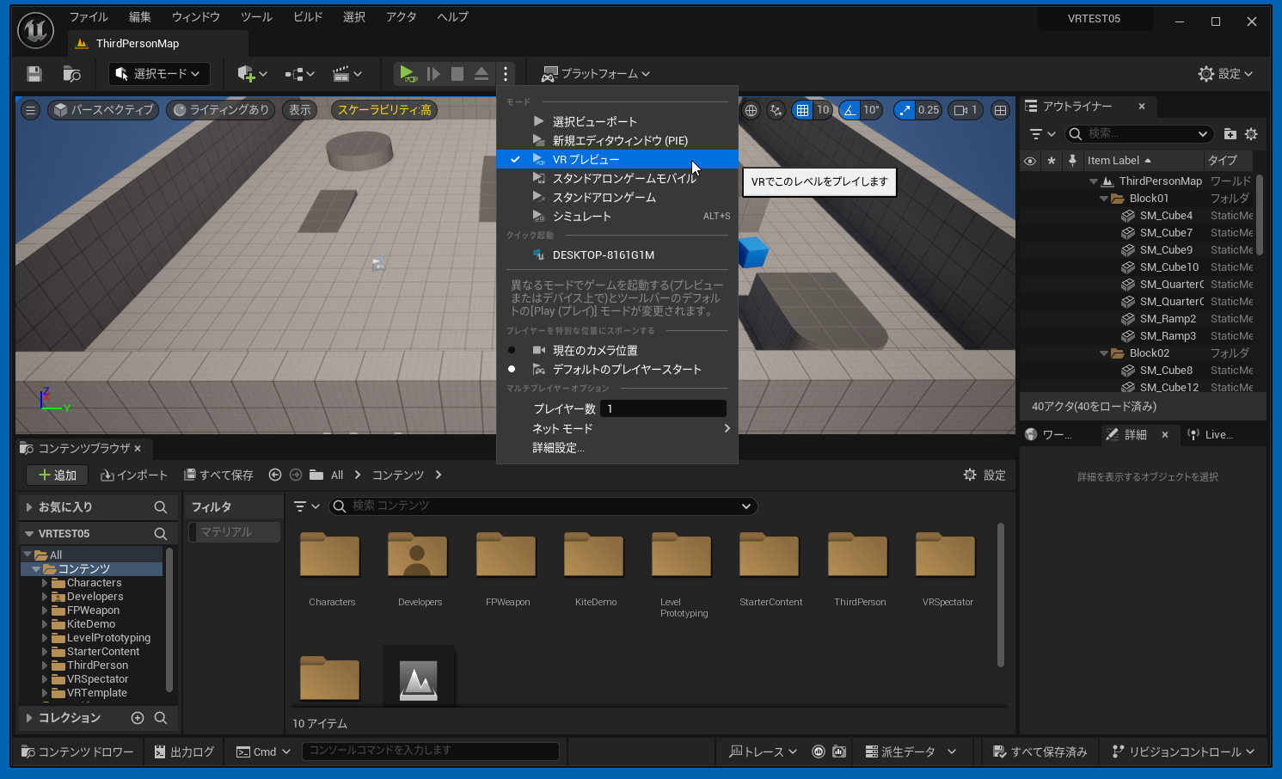1282x779 pixels.
Task: Collapse the Block01 folder in Outliner
Action: pyautogui.click(x=1104, y=199)
